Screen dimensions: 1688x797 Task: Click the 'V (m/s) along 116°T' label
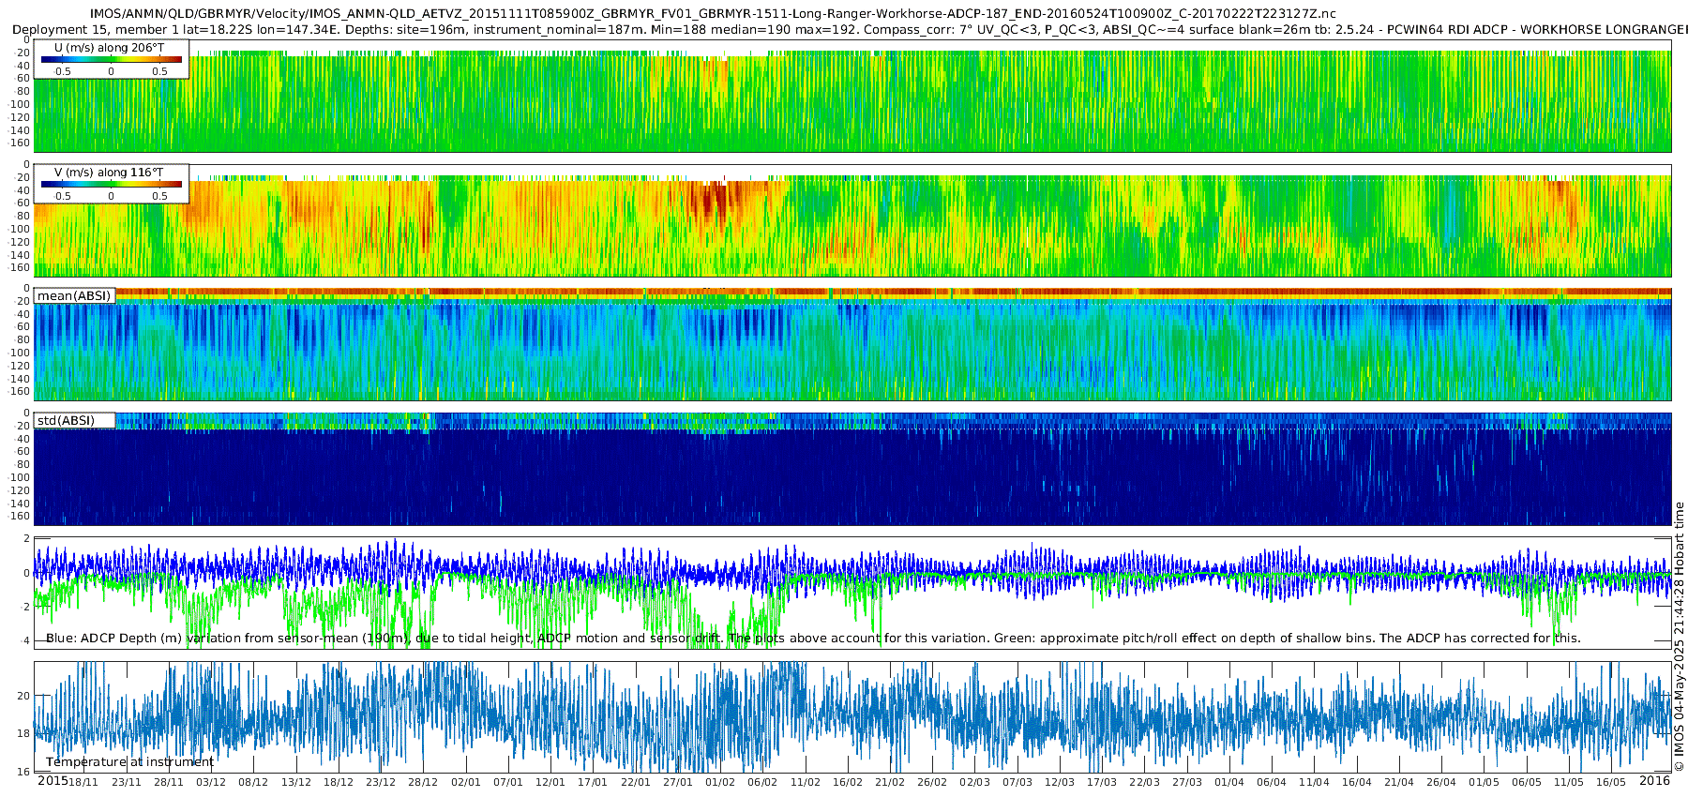(109, 173)
